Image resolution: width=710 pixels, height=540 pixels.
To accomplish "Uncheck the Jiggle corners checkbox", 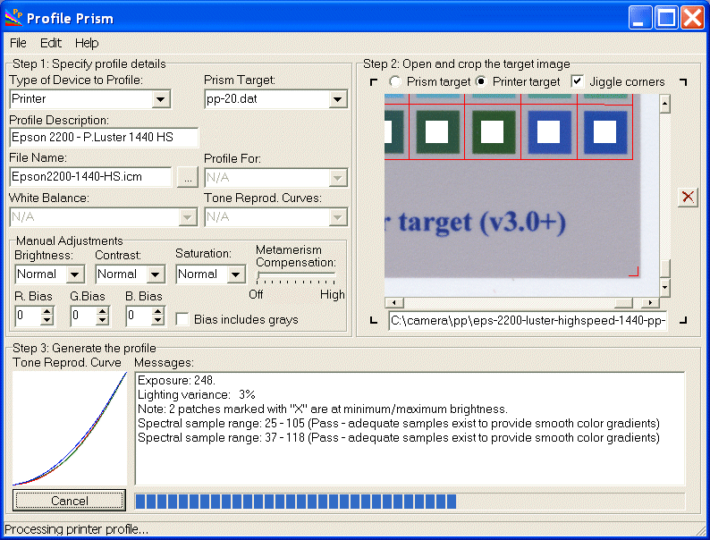I will [x=577, y=81].
